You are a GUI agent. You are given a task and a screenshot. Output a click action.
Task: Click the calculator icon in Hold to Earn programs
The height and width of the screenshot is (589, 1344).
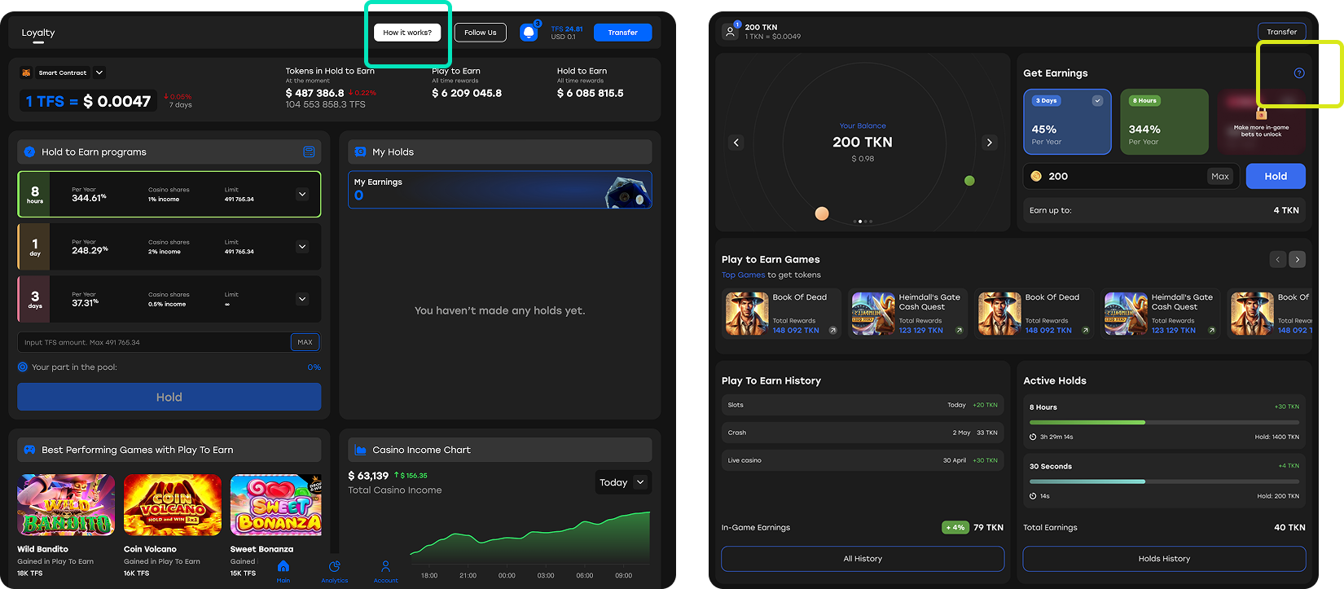(x=309, y=152)
